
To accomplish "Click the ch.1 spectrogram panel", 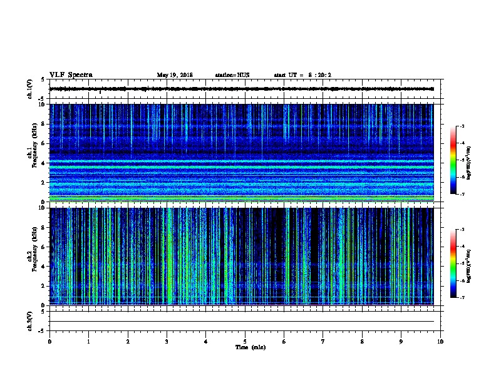I will (x=242, y=153).
